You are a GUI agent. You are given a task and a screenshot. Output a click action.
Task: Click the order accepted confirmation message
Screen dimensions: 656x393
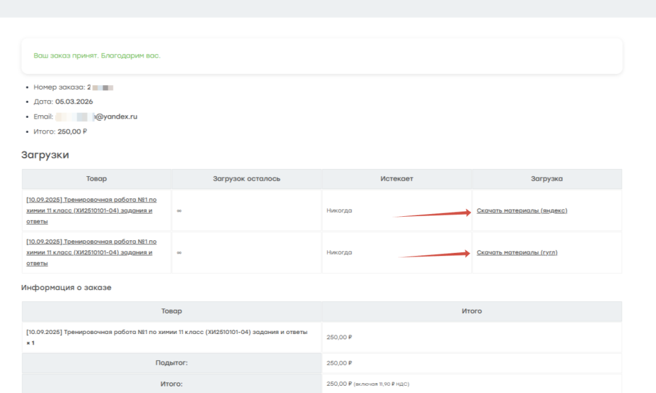[97, 56]
